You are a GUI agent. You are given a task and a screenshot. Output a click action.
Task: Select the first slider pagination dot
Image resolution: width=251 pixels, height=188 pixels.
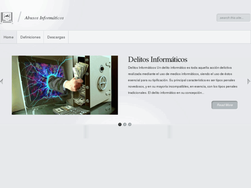coord(120,124)
